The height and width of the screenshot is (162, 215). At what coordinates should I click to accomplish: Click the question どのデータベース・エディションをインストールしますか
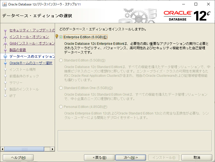(x=103, y=29)
